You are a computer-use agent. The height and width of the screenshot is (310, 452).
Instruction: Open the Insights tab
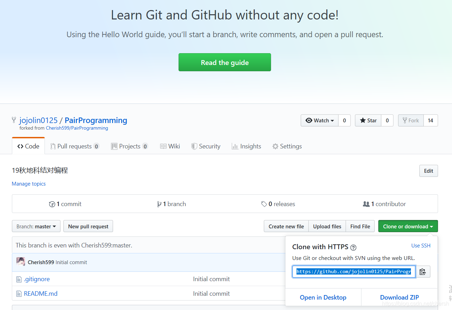point(246,146)
